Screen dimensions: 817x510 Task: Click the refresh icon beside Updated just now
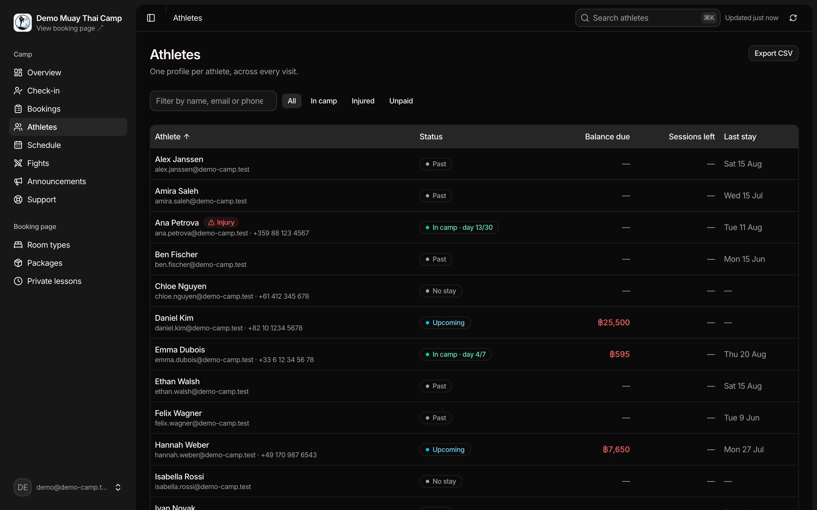point(793,18)
